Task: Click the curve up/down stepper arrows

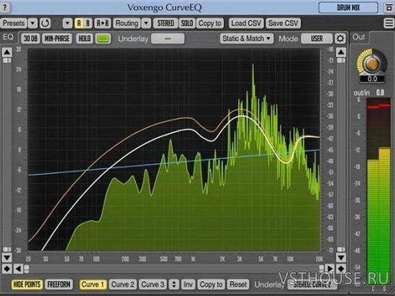Action: click(x=174, y=285)
